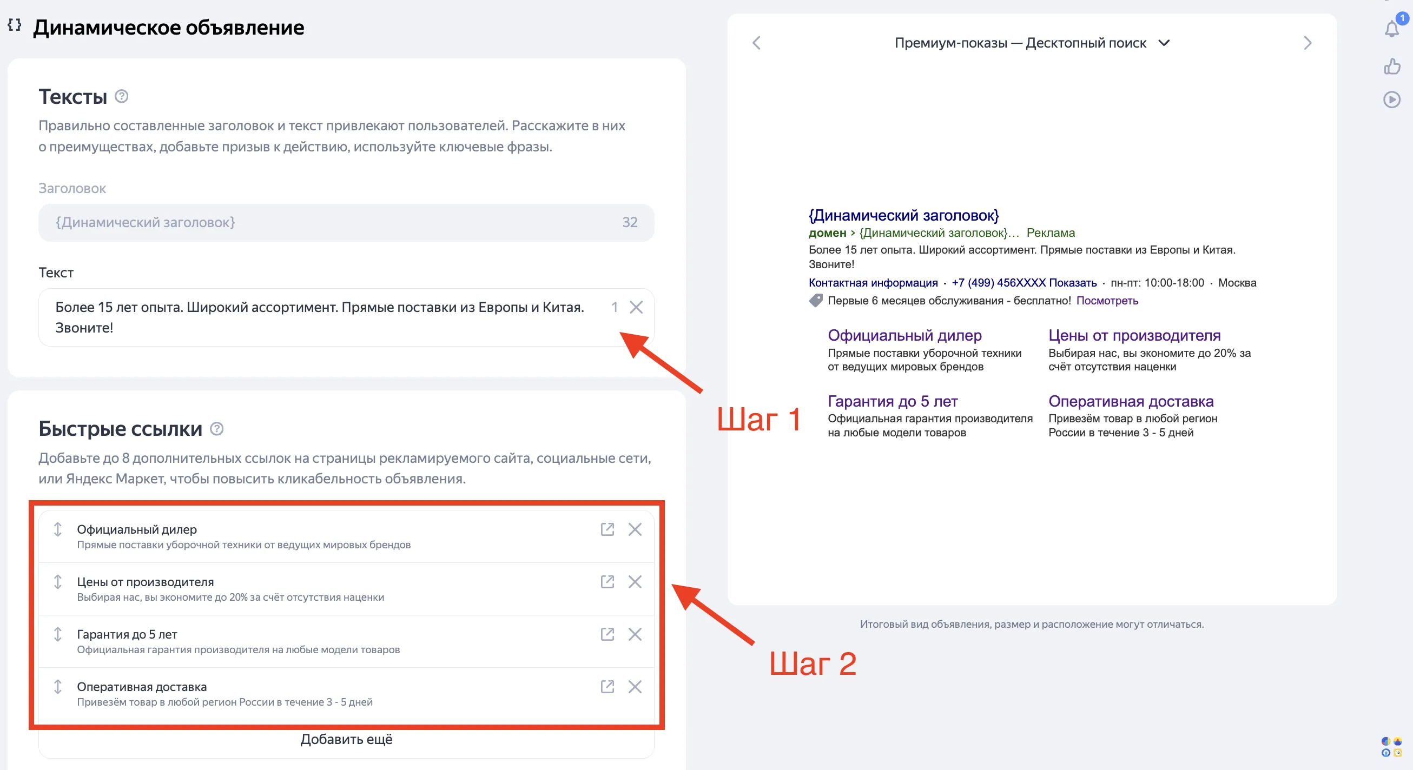Clear the ad text field
Viewport: 1413px width, 770px height.
tap(636, 307)
